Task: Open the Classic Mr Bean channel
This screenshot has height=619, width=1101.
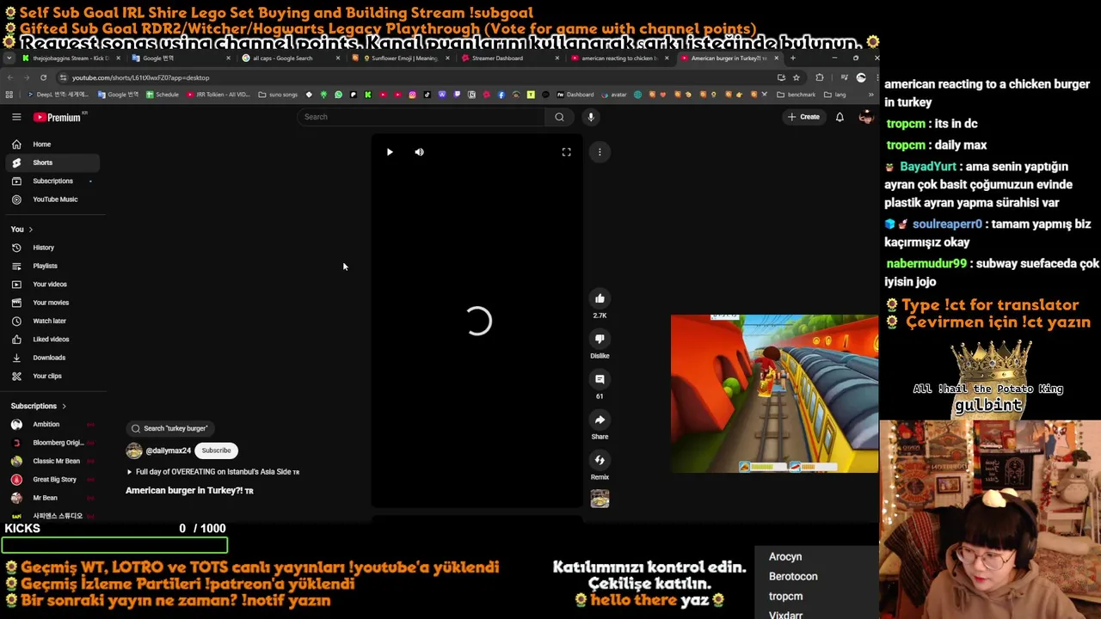Action: point(52,461)
